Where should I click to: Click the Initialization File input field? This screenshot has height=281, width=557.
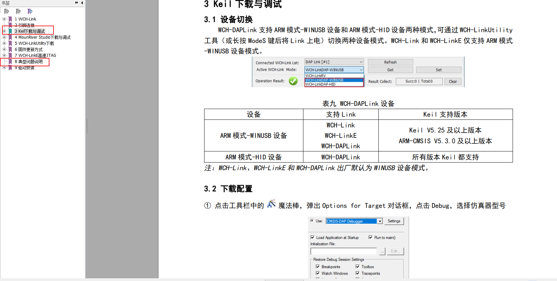[x=343, y=251]
